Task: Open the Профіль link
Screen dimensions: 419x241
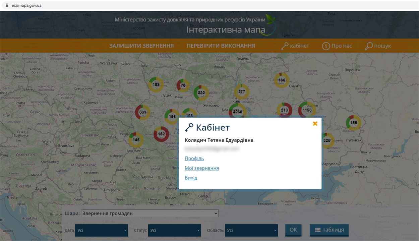Action: click(x=194, y=159)
